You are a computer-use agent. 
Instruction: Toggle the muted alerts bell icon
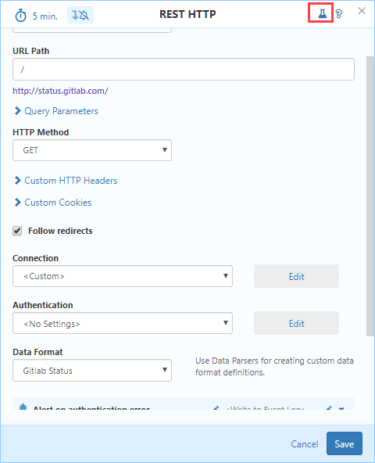[x=80, y=15]
